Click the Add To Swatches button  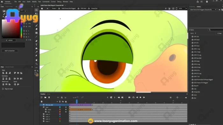pos(10,51)
